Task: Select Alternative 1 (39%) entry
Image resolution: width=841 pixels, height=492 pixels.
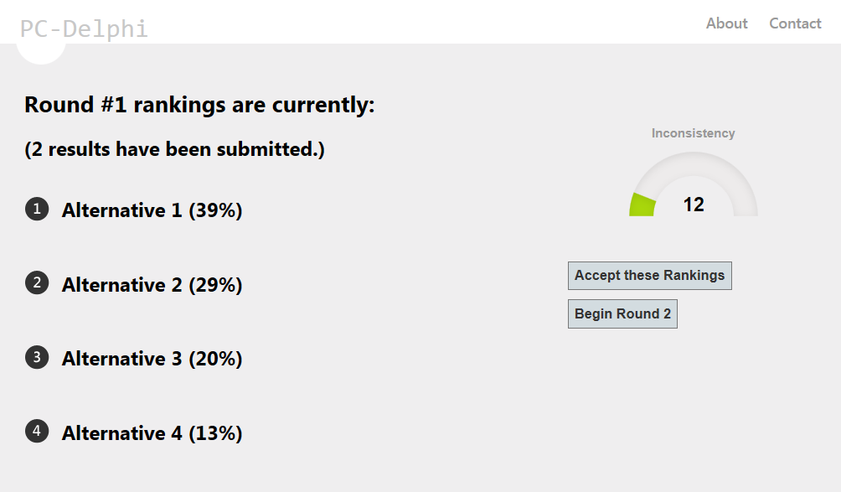Action: 152,210
